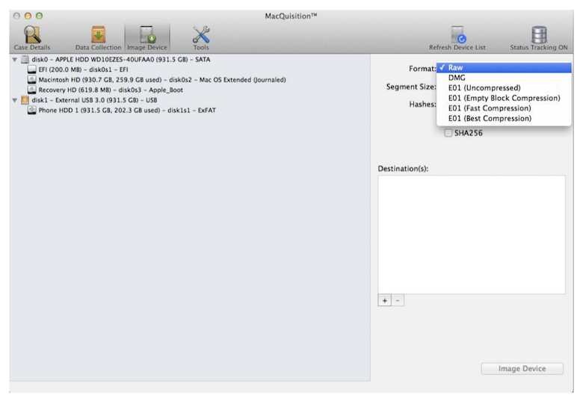
Task: Choose E01 (Empty Block Compression) format
Action: pyautogui.click(x=504, y=98)
